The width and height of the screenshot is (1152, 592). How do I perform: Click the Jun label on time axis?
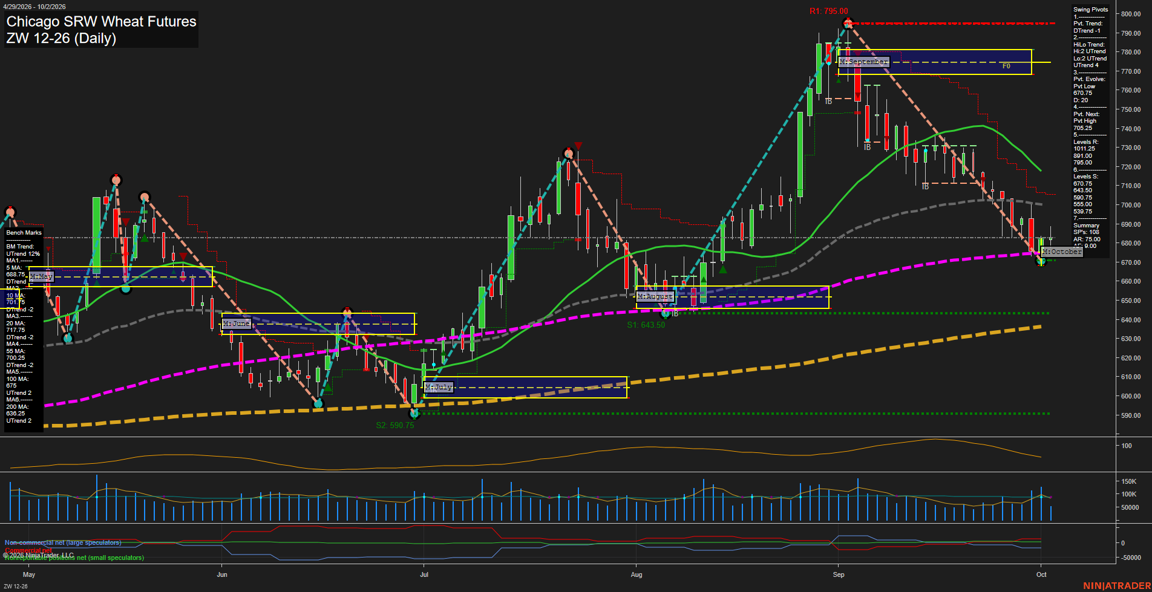point(222,574)
